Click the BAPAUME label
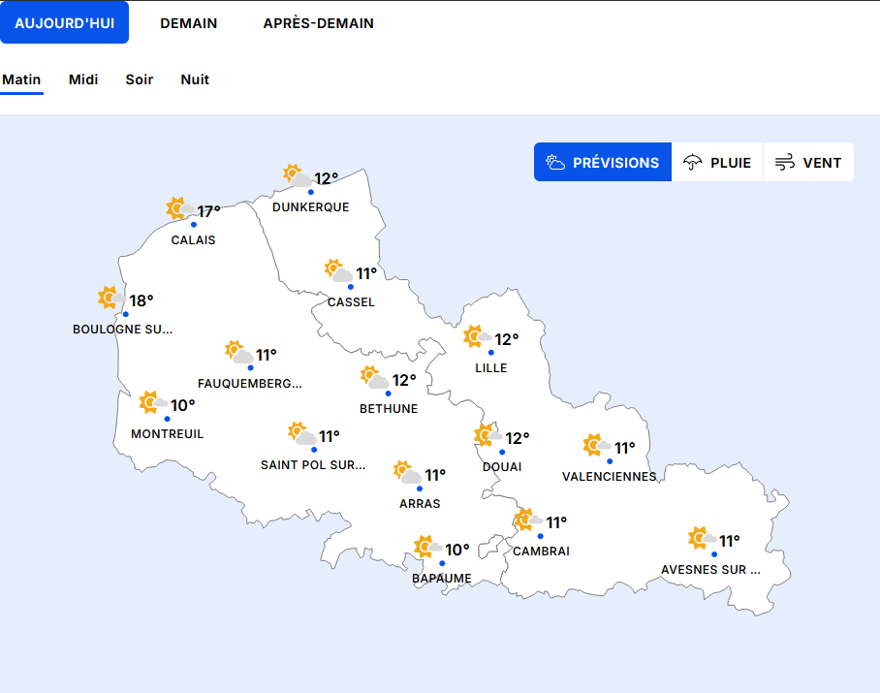This screenshot has height=693, width=880. 442,579
